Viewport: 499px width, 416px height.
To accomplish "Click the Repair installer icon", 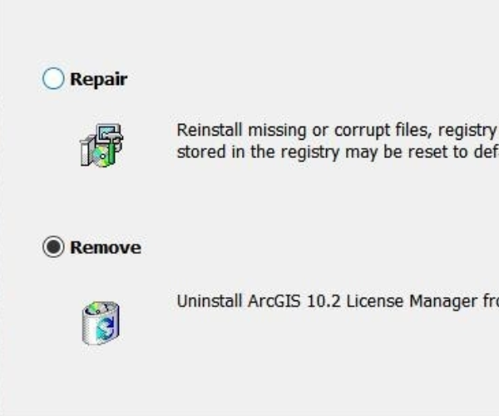I will (x=101, y=145).
